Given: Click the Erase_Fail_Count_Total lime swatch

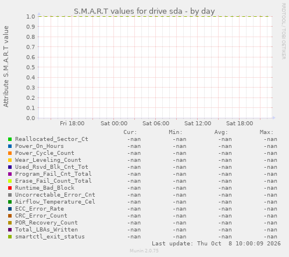Looking at the screenshot, I should (10, 181).
